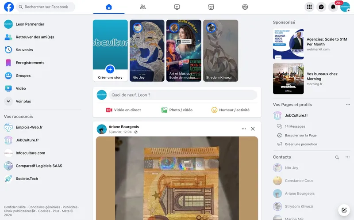The image size is (354, 220).
Task: Expand 'Voir plus' in left sidebar
Action: click(x=23, y=101)
